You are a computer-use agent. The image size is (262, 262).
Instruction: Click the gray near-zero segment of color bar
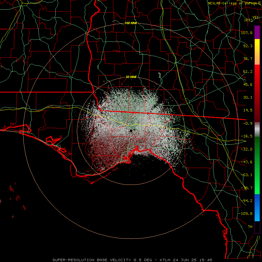[257, 129]
